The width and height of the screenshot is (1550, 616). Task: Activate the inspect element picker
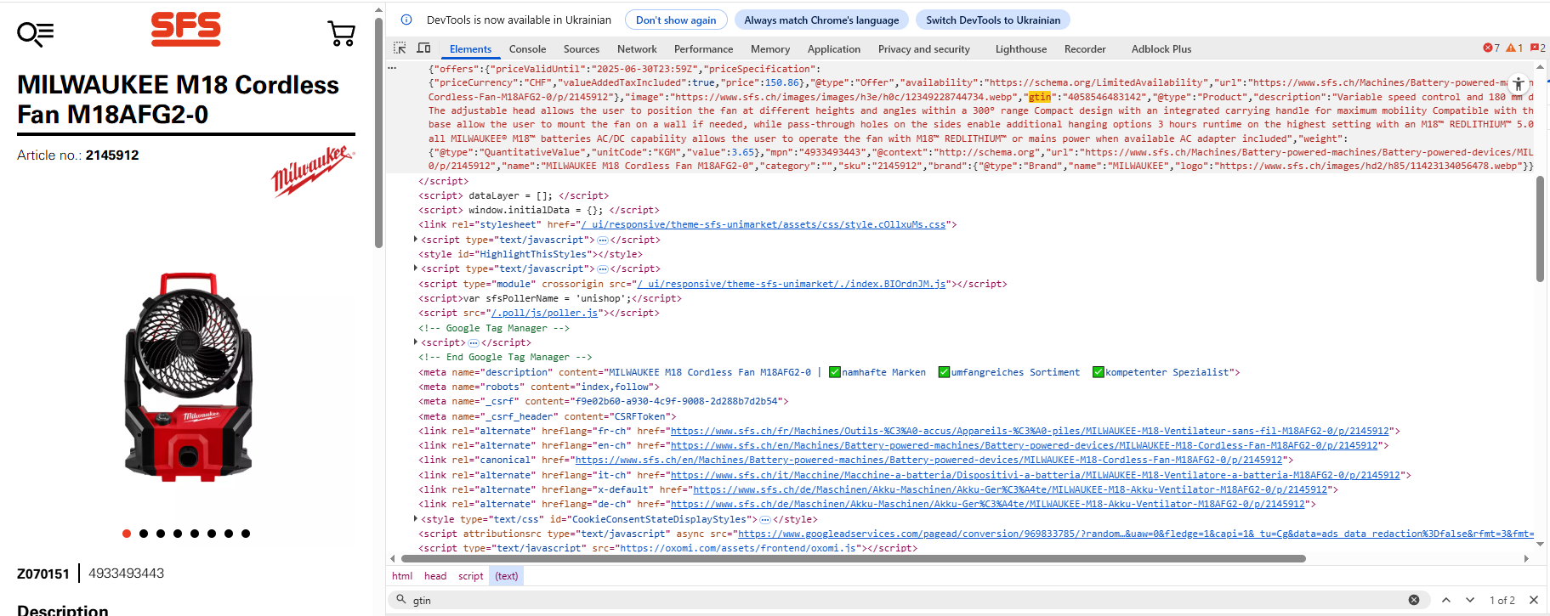(400, 48)
